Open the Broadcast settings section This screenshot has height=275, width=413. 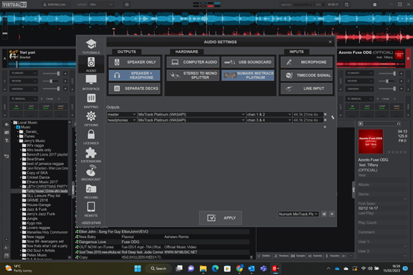click(91, 173)
